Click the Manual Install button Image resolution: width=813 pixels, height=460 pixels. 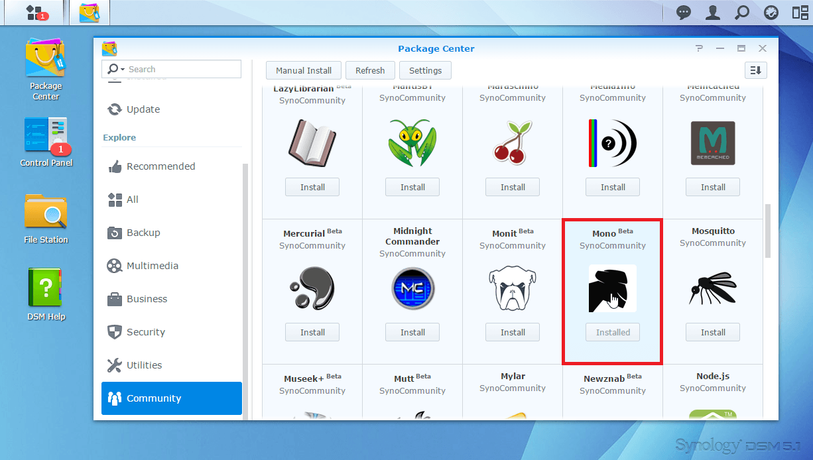click(304, 70)
